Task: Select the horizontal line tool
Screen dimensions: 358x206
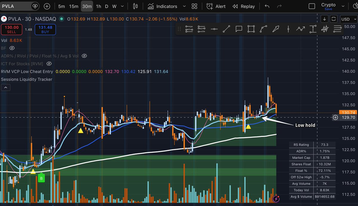Action: (214, 29)
